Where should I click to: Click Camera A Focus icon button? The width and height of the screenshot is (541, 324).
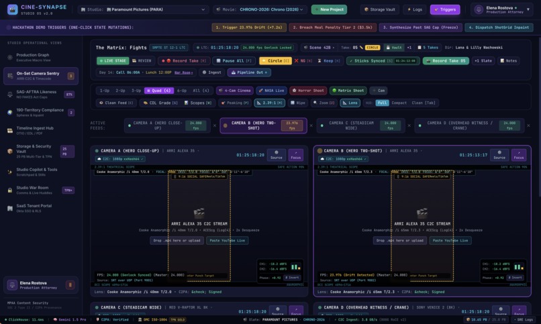point(296,155)
